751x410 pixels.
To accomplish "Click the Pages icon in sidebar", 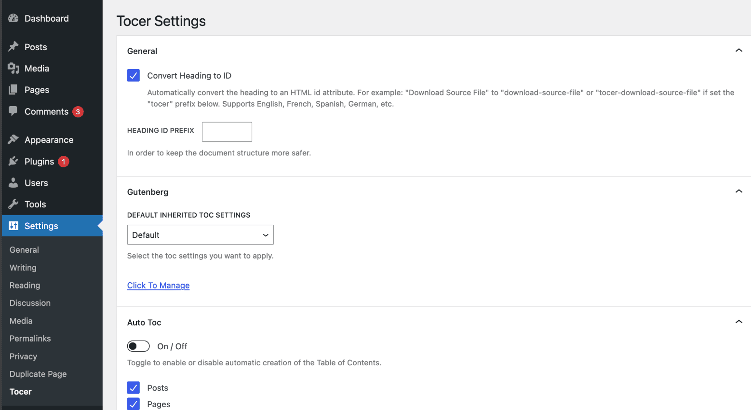I will 13,90.
